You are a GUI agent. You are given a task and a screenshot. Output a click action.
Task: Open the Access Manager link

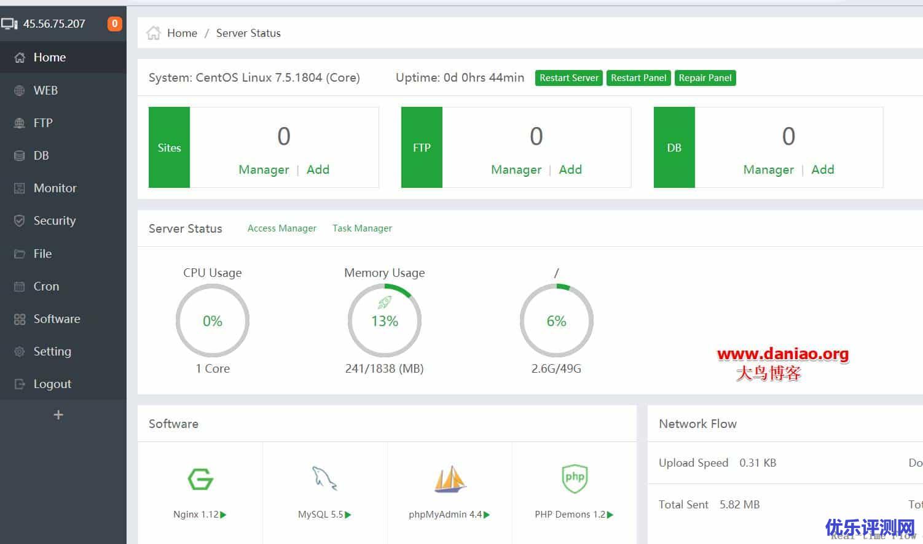point(282,228)
